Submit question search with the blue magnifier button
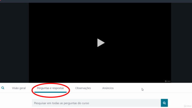This screenshot has height=108, width=192. click(164, 103)
